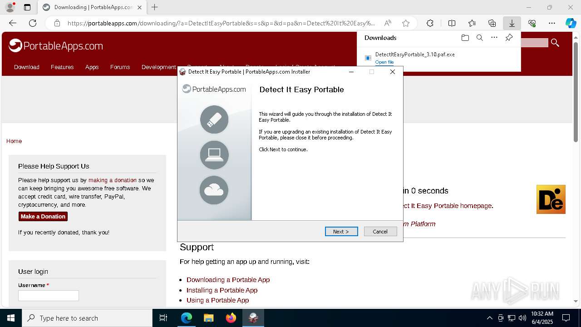Open the Extensions puzzle icon
This screenshot has height=327, width=581.
click(430, 23)
